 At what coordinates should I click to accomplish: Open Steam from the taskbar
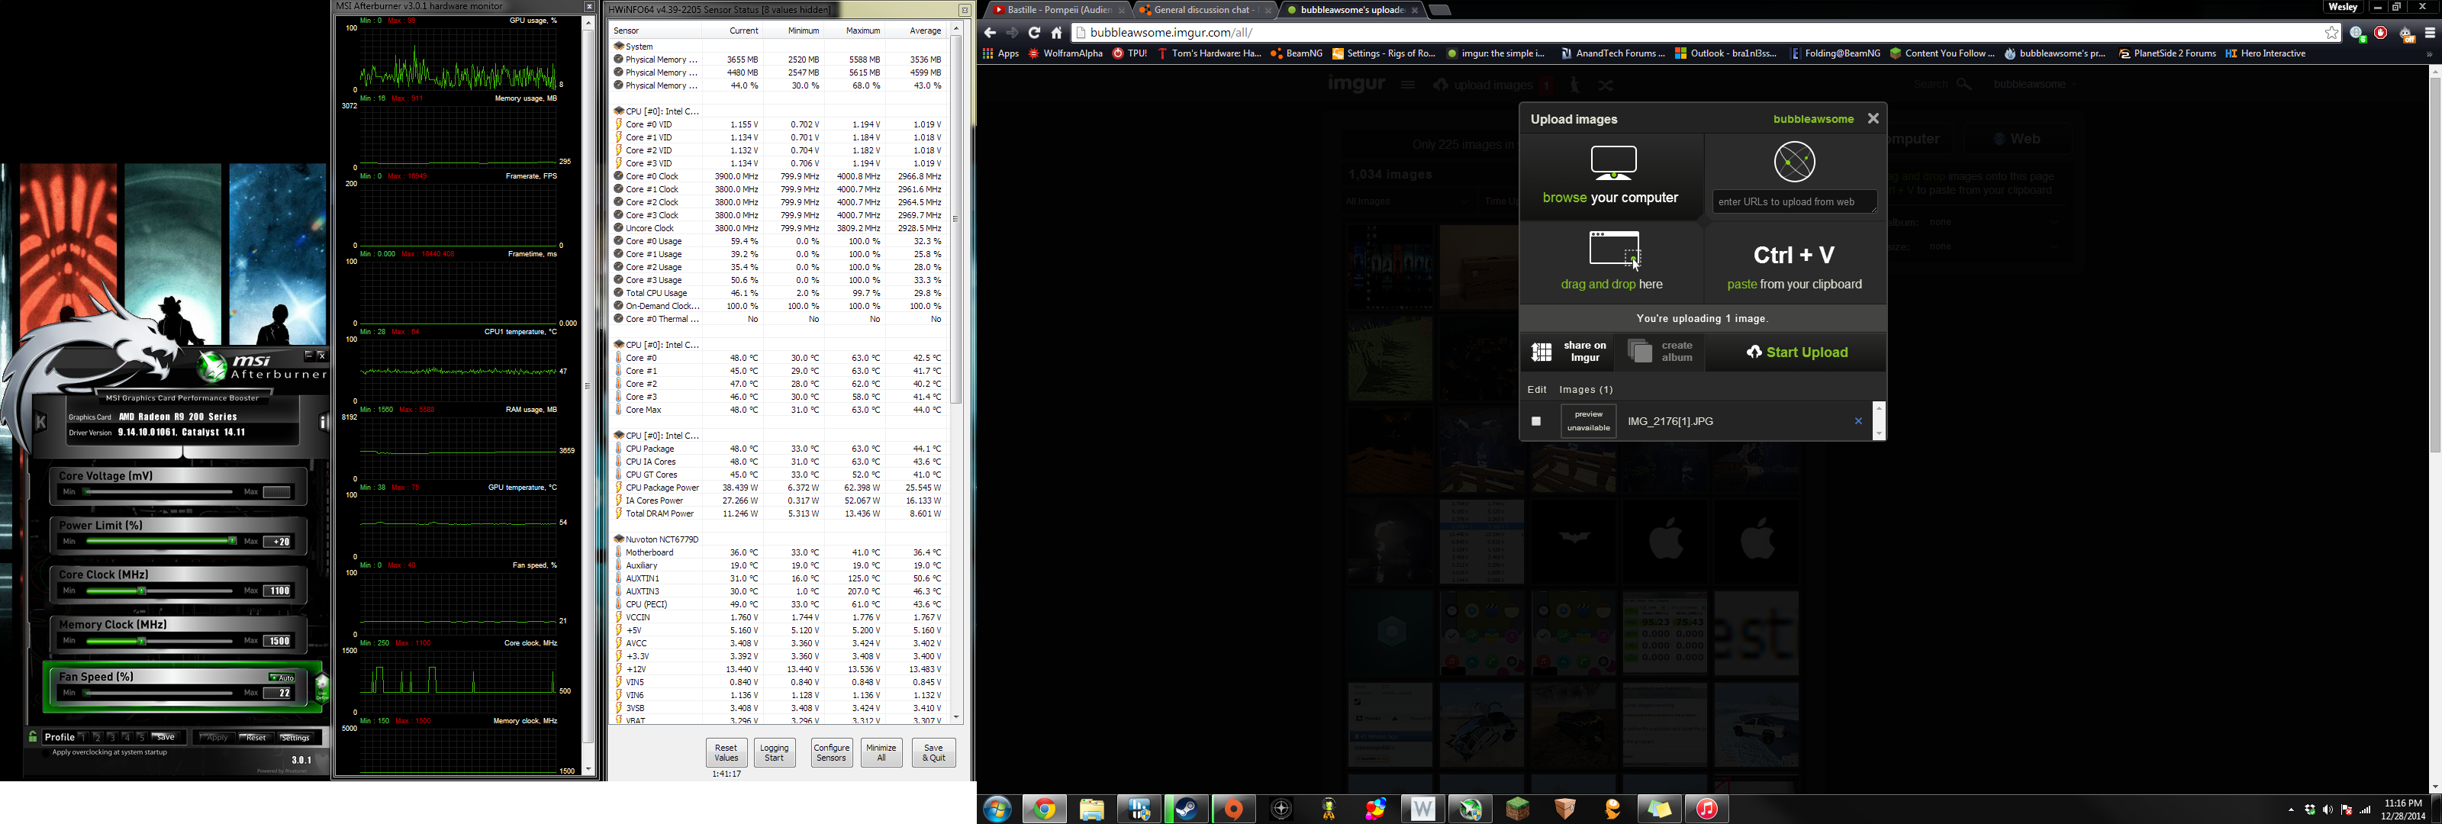(1186, 809)
